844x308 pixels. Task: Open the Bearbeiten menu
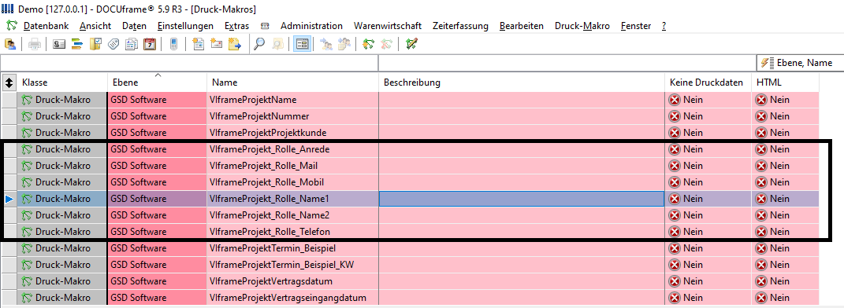point(522,26)
